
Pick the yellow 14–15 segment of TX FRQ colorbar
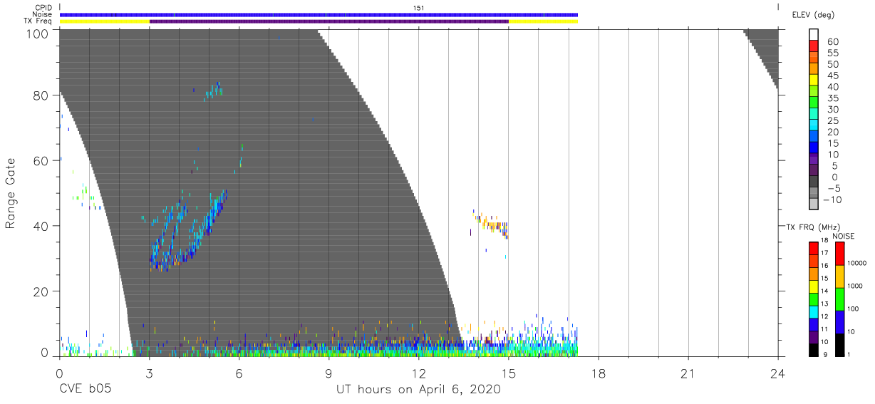[x=814, y=286]
